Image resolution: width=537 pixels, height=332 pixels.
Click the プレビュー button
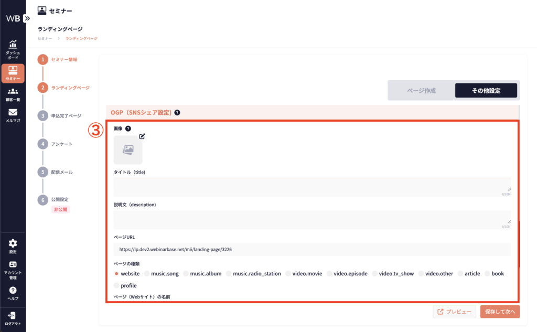click(x=454, y=312)
